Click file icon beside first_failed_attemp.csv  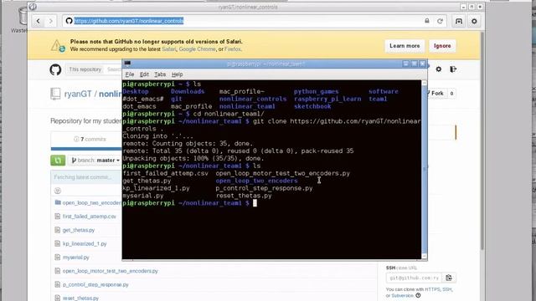point(58,216)
